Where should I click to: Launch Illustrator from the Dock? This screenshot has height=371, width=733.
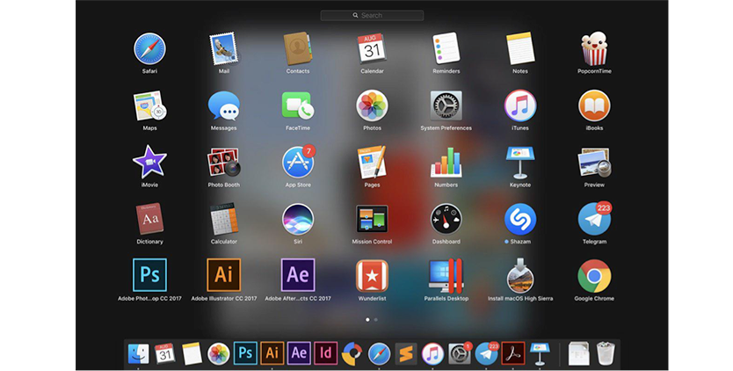(272, 353)
